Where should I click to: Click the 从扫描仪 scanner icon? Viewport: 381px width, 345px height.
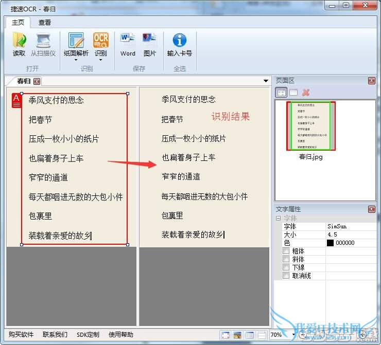coord(43,40)
